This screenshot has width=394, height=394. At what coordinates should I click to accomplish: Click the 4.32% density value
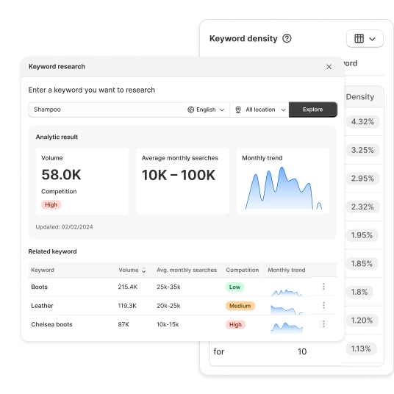click(x=362, y=121)
